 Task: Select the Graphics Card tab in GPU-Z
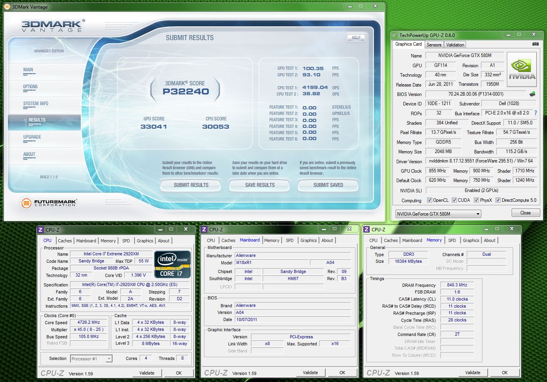(x=408, y=44)
